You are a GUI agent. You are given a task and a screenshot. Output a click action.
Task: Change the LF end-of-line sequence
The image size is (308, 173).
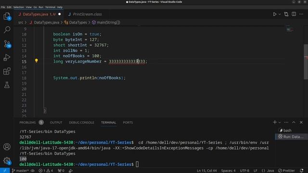pyautogui.click(x=256, y=171)
